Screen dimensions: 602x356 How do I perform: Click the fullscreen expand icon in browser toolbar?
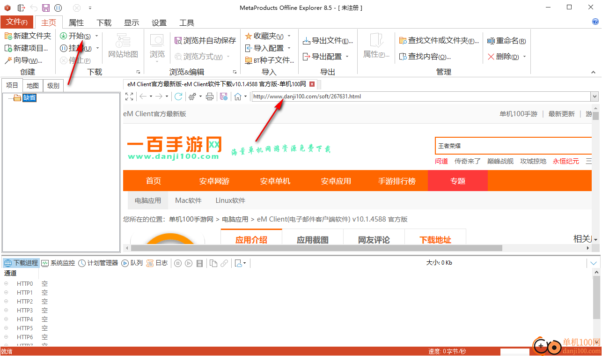point(130,96)
